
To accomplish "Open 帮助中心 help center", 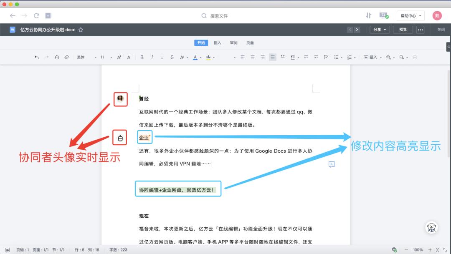I will [x=408, y=15].
